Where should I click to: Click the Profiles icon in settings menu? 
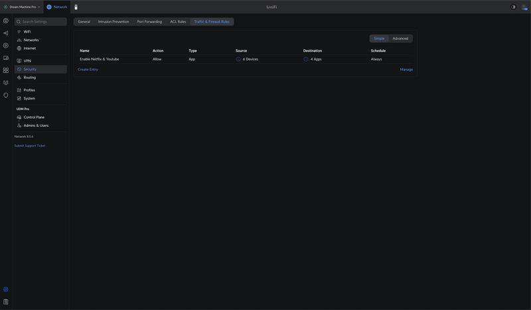[x=19, y=90]
